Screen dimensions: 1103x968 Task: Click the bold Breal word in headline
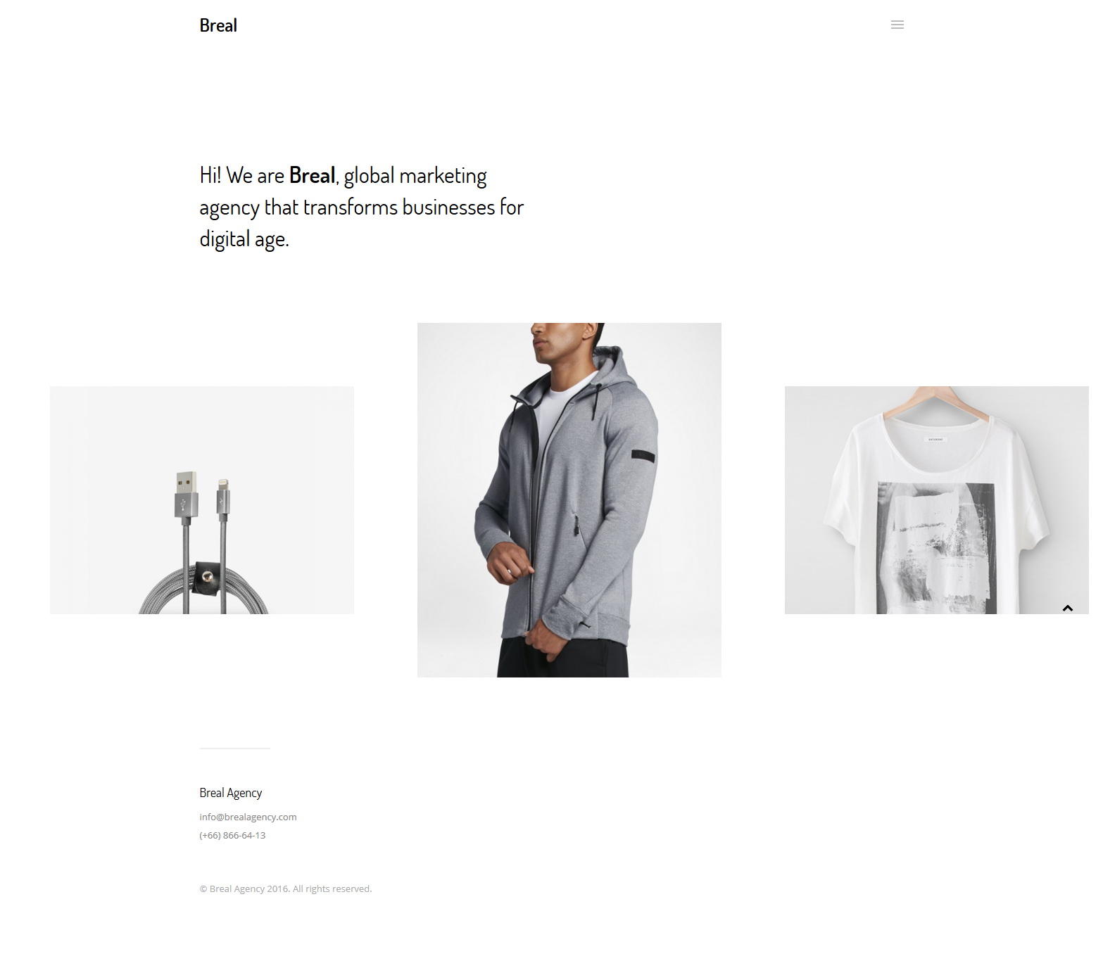312,175
